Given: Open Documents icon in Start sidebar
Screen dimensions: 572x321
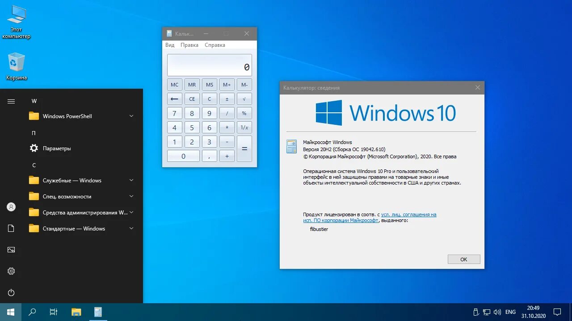Looking at the screenshot, I should coord(11,228).
